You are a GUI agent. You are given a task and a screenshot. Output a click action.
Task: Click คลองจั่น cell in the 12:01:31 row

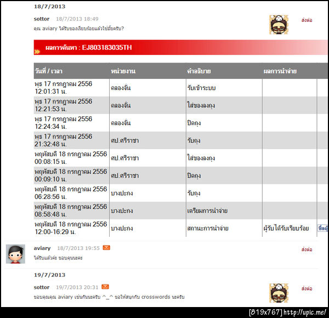pyautogui.click(x=148, y=88)
